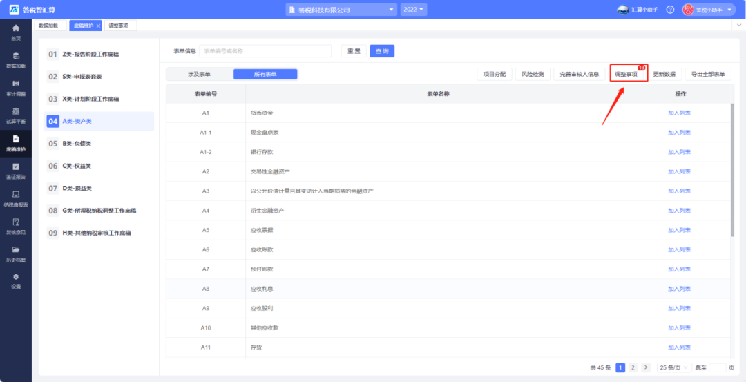Open 设置 gear icon in sidebar
The image size is (746, 382).
click(x=16, y=277)
